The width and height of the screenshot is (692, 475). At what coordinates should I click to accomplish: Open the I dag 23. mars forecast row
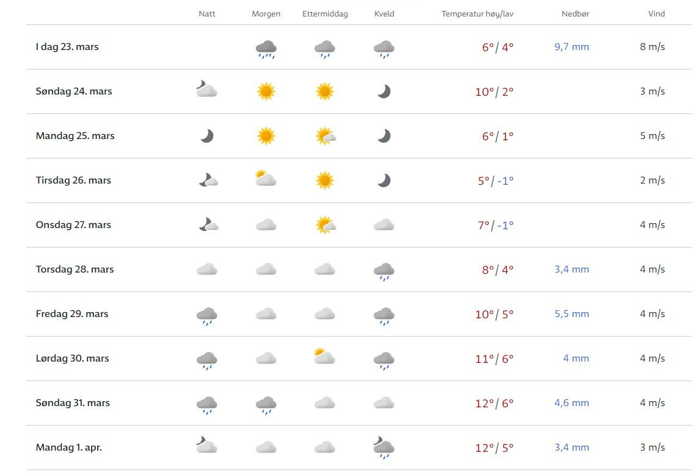67,47
